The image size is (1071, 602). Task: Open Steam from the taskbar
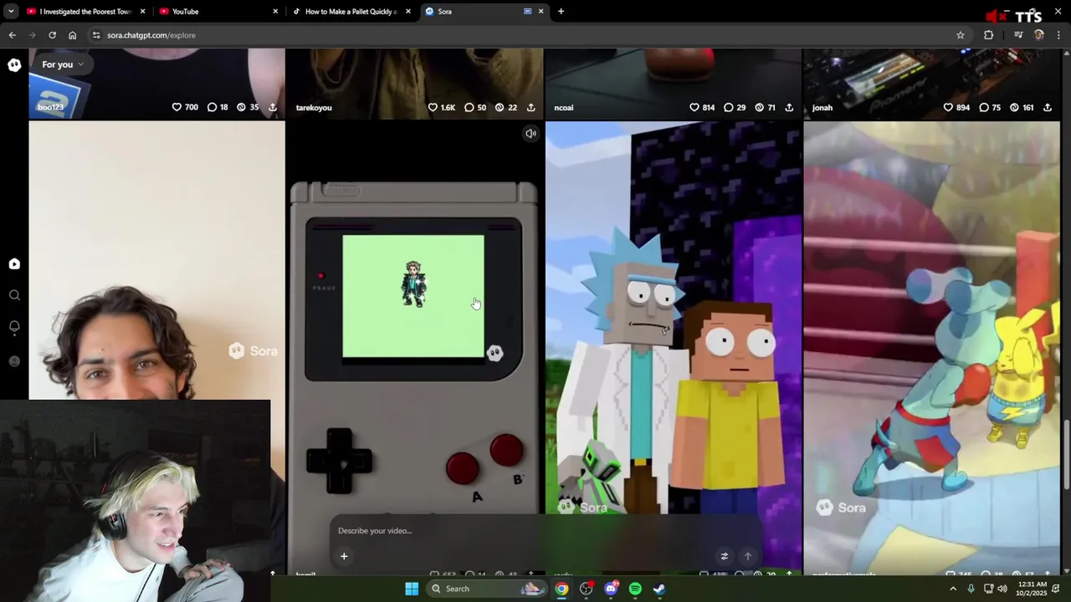pyautogui.click(x=659, y=589)
